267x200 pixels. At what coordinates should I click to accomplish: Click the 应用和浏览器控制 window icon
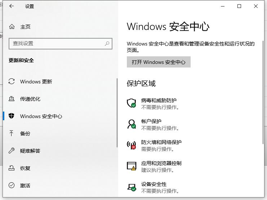coord(132,166)
